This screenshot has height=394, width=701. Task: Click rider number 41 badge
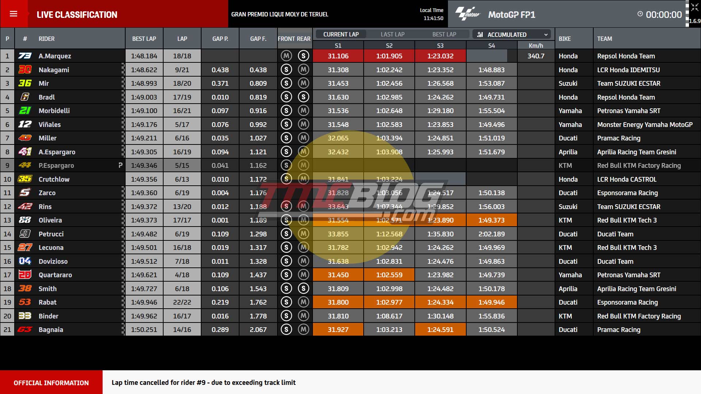(25, 152)
